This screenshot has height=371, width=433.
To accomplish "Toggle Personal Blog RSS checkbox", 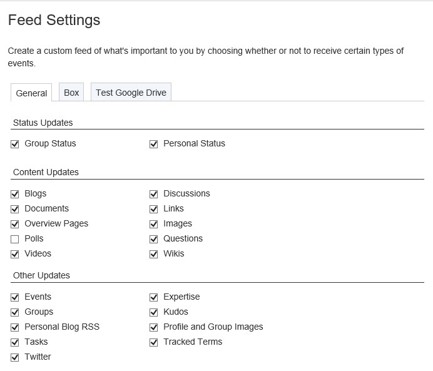I will coord(15,327).
